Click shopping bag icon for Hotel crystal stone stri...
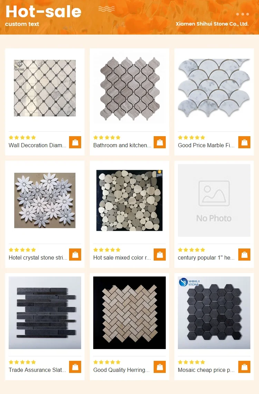This screenshot has width=259, height=394. 75,254
